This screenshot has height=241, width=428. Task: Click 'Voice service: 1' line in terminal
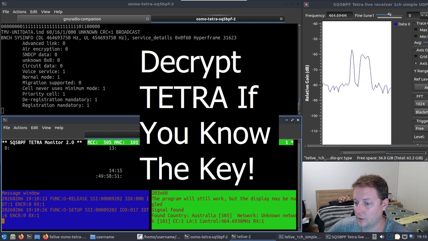click(44, 71)
